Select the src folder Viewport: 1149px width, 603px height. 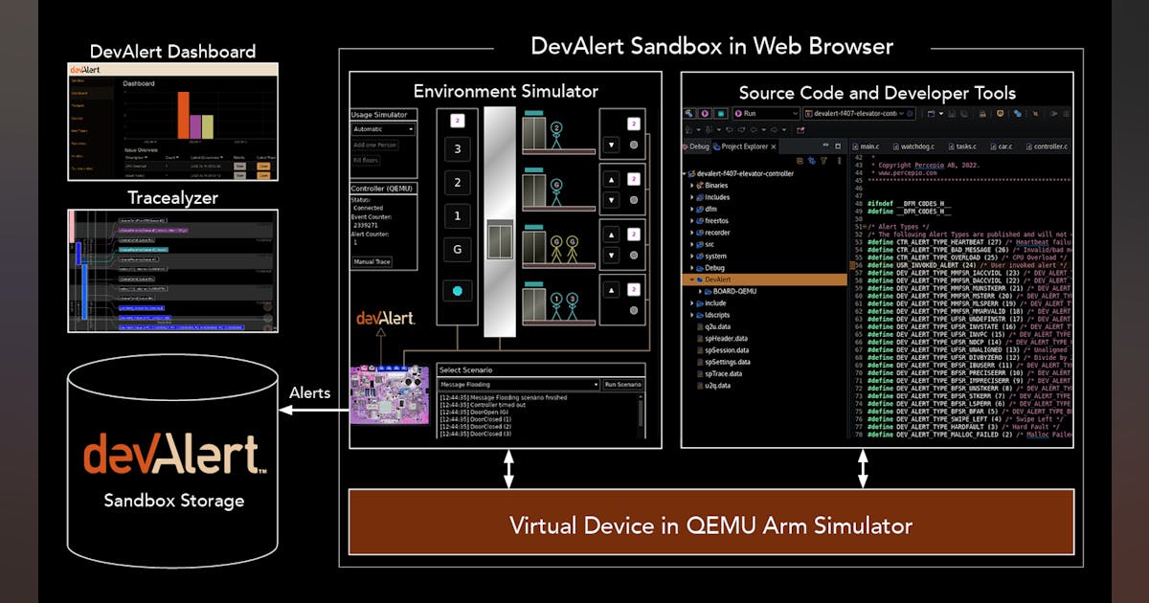707,244
